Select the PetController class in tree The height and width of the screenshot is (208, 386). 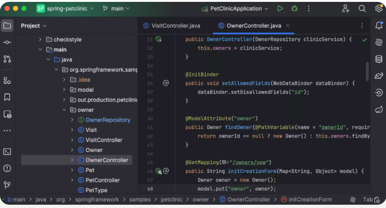pos(102,180)
